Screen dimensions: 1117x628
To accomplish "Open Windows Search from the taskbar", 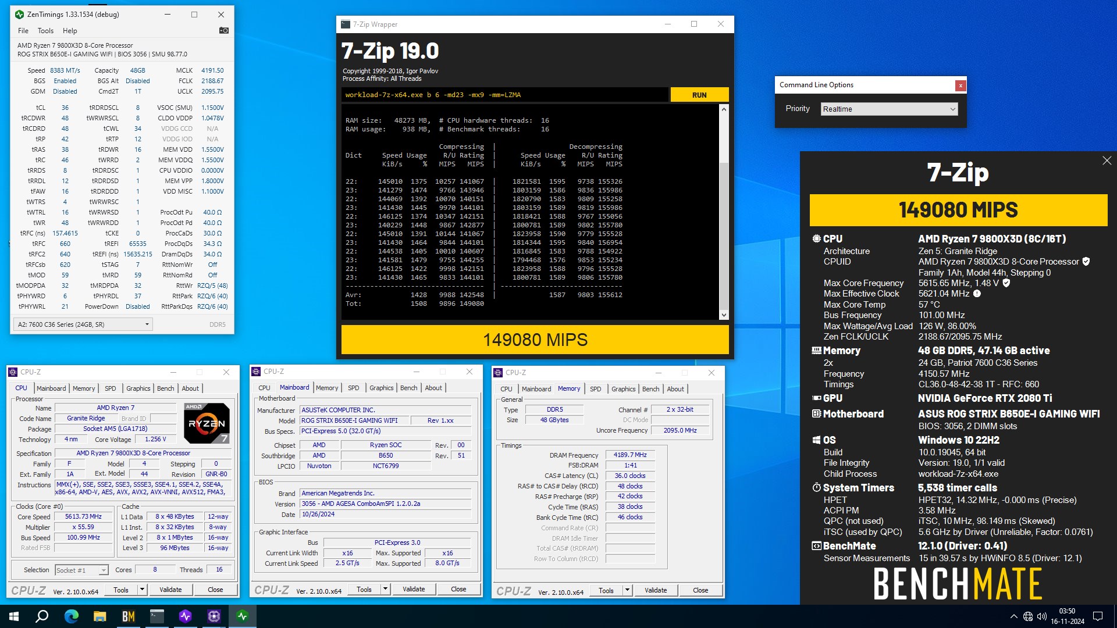I will click(42, 616).
